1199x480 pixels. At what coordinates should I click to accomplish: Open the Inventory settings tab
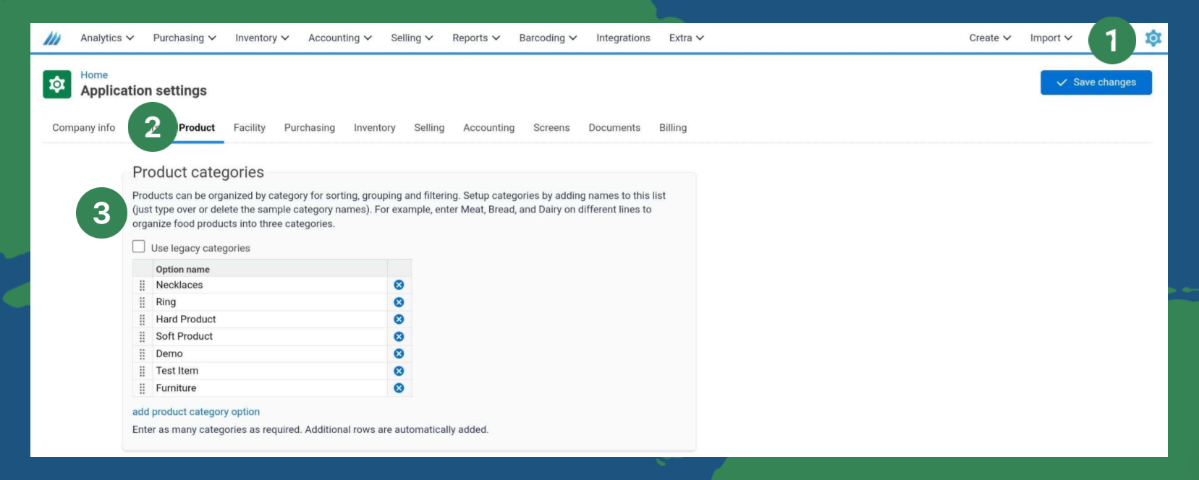(375, 128)
